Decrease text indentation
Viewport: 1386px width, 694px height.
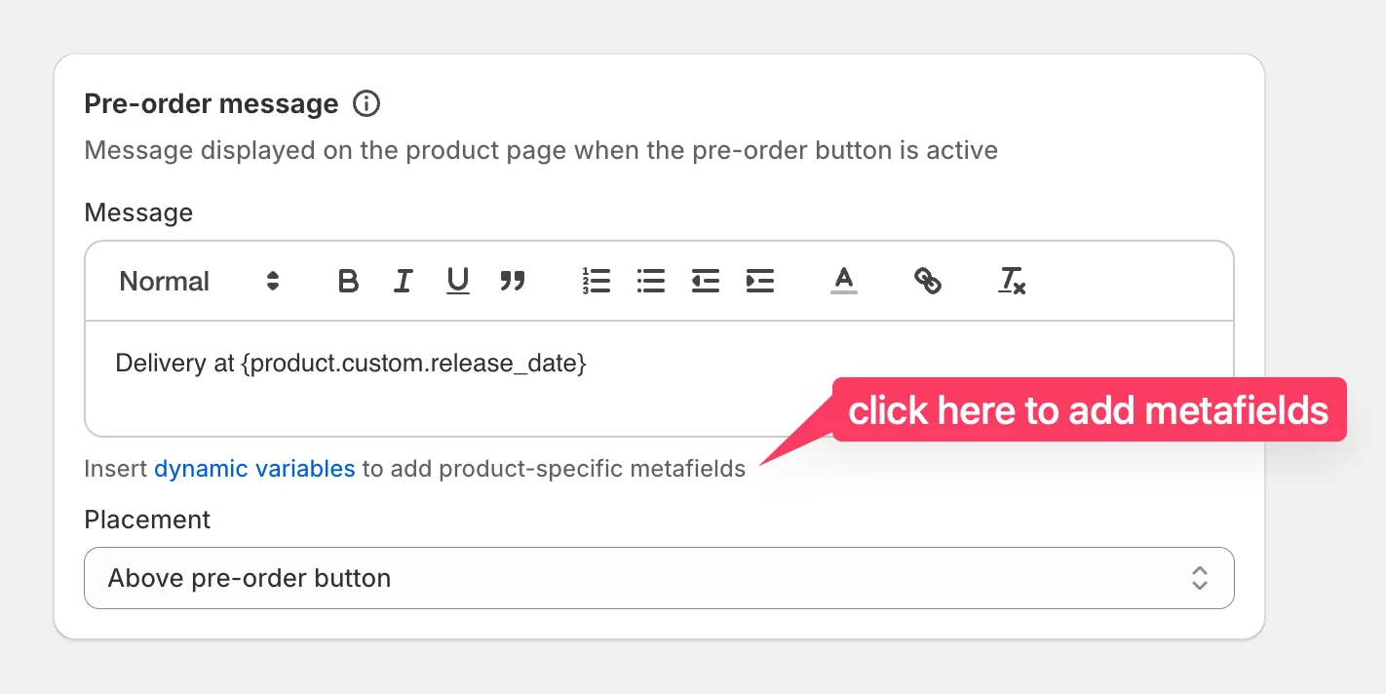(705, 281)
